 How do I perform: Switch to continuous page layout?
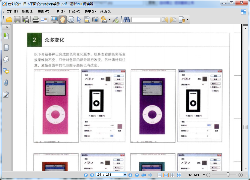pyautogui.click(x=166, y=175)
